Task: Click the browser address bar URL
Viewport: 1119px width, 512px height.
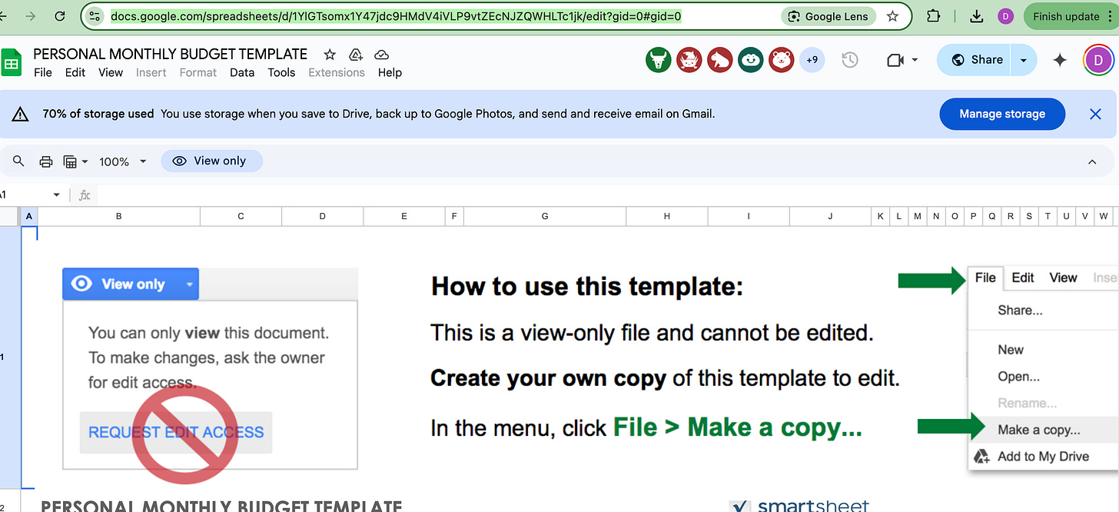Action: [396, 16]
